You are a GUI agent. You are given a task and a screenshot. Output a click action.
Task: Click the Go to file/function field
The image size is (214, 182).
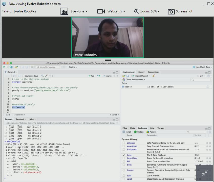[48, 67]
